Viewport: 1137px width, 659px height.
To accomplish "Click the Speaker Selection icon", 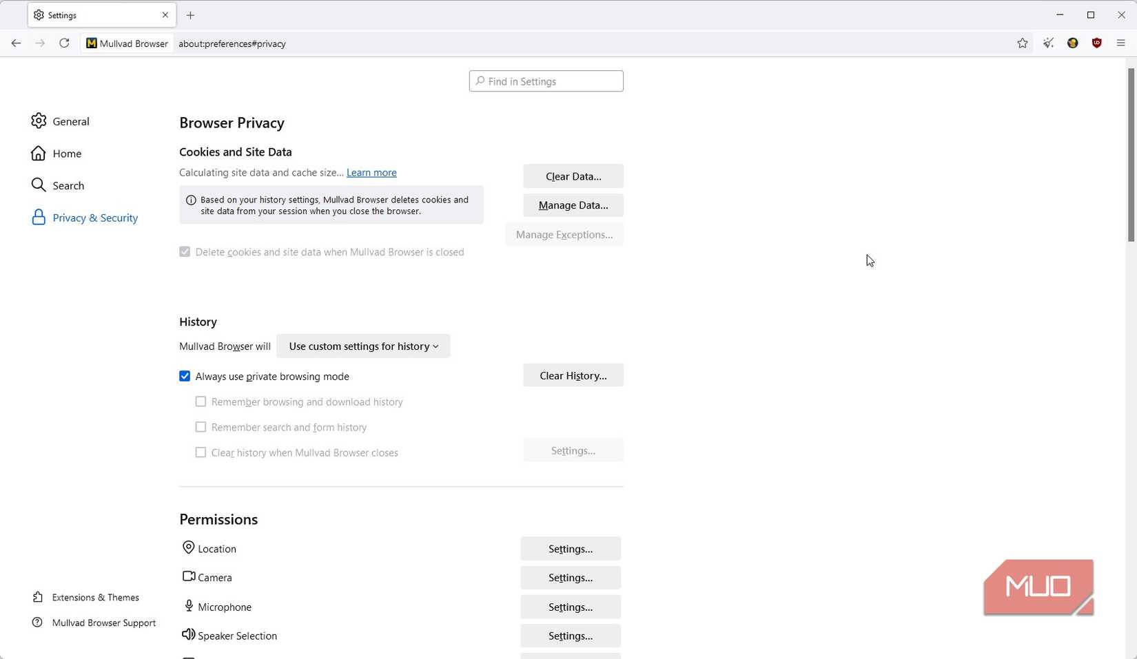I will (x=188, y=635).
